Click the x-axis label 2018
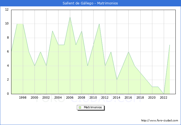The image size is (181, 125). (x=140, y=97)
